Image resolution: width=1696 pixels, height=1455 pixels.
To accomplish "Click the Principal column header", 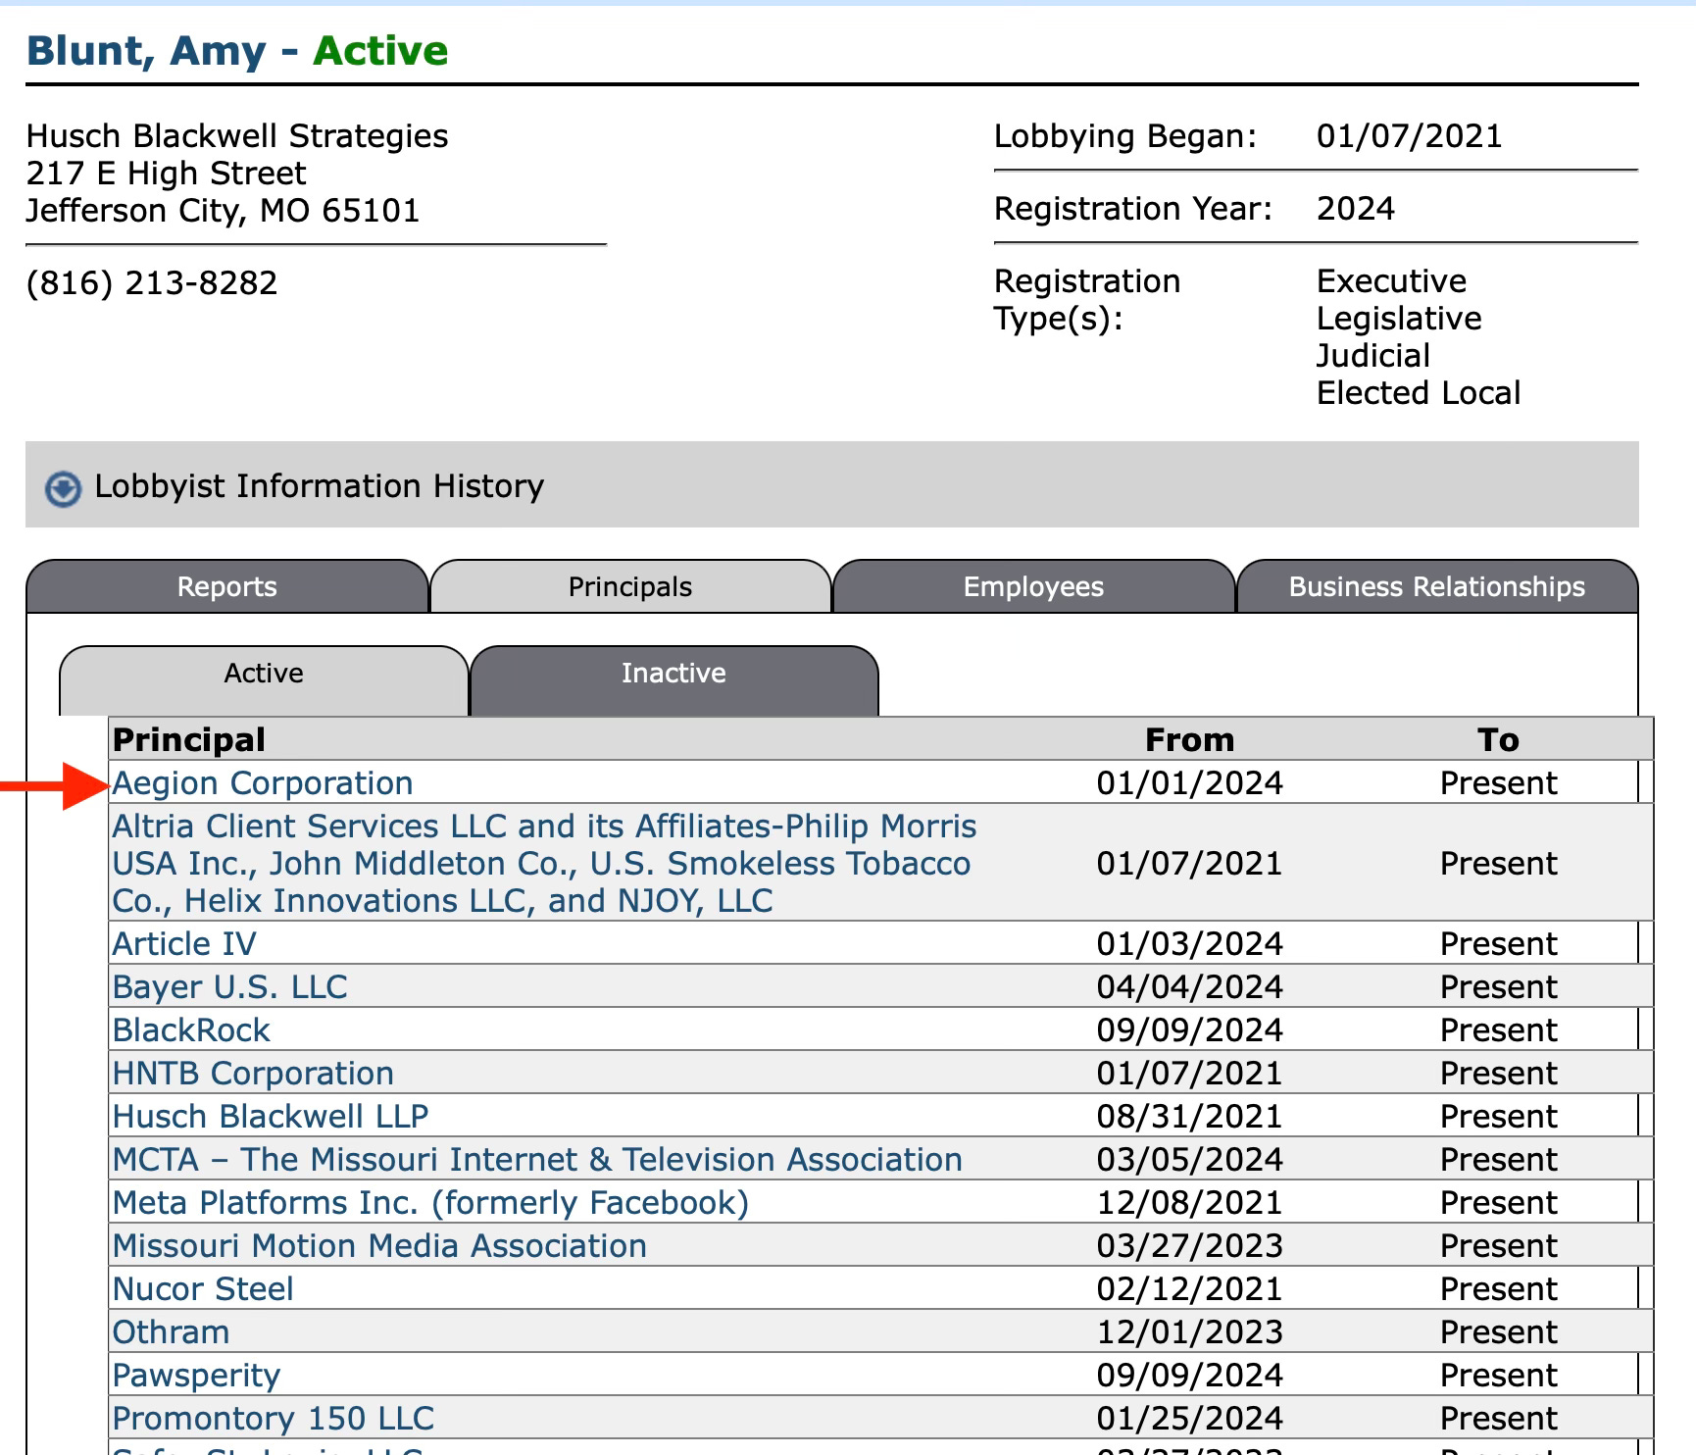I will (189, 740).
